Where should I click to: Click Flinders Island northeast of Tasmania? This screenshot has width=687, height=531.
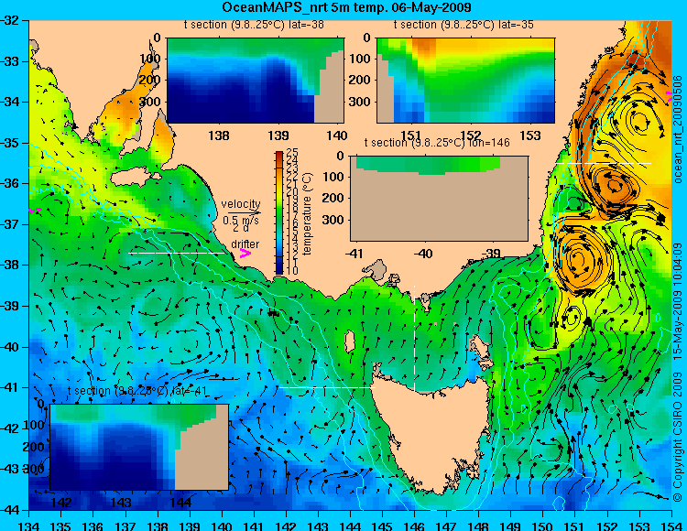click(480, 348)
